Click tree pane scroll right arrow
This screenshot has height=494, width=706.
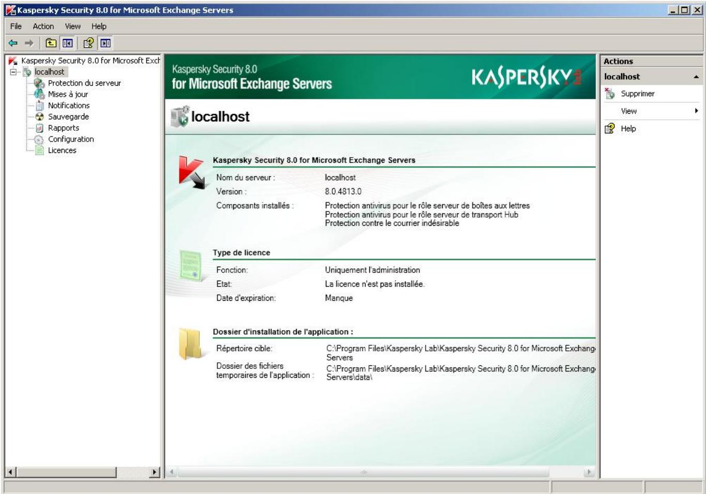(x=155, y=472)
